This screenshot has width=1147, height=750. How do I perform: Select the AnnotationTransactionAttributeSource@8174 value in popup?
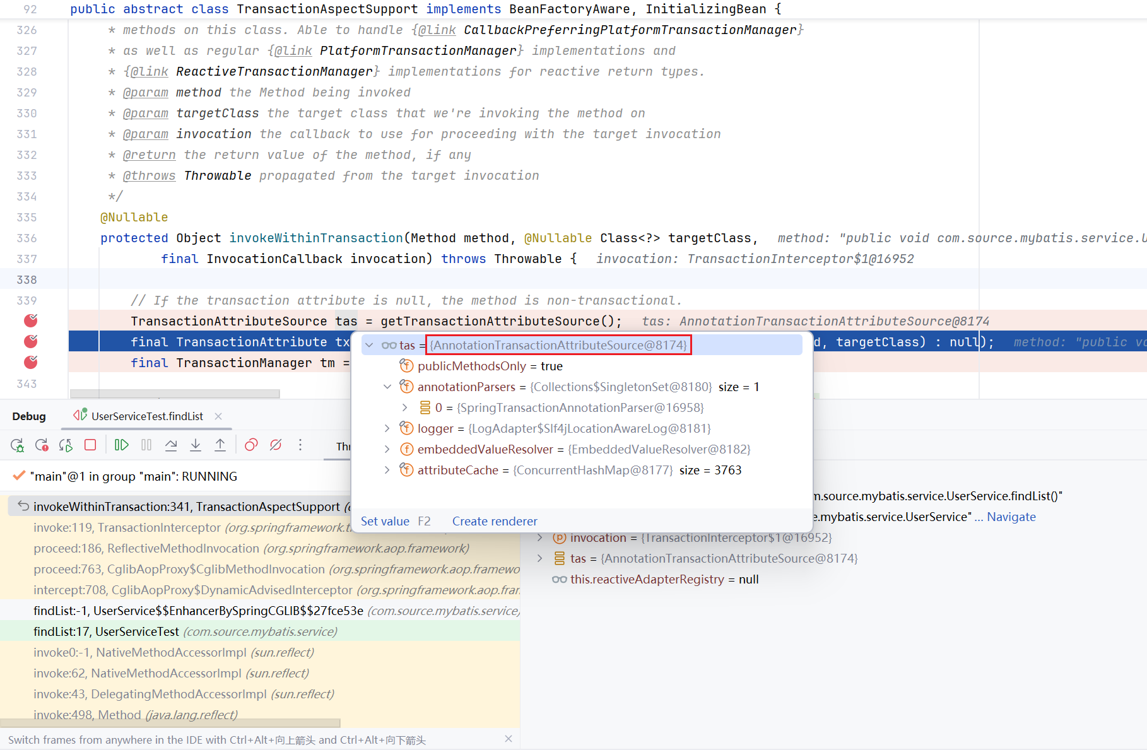point(558,345)
